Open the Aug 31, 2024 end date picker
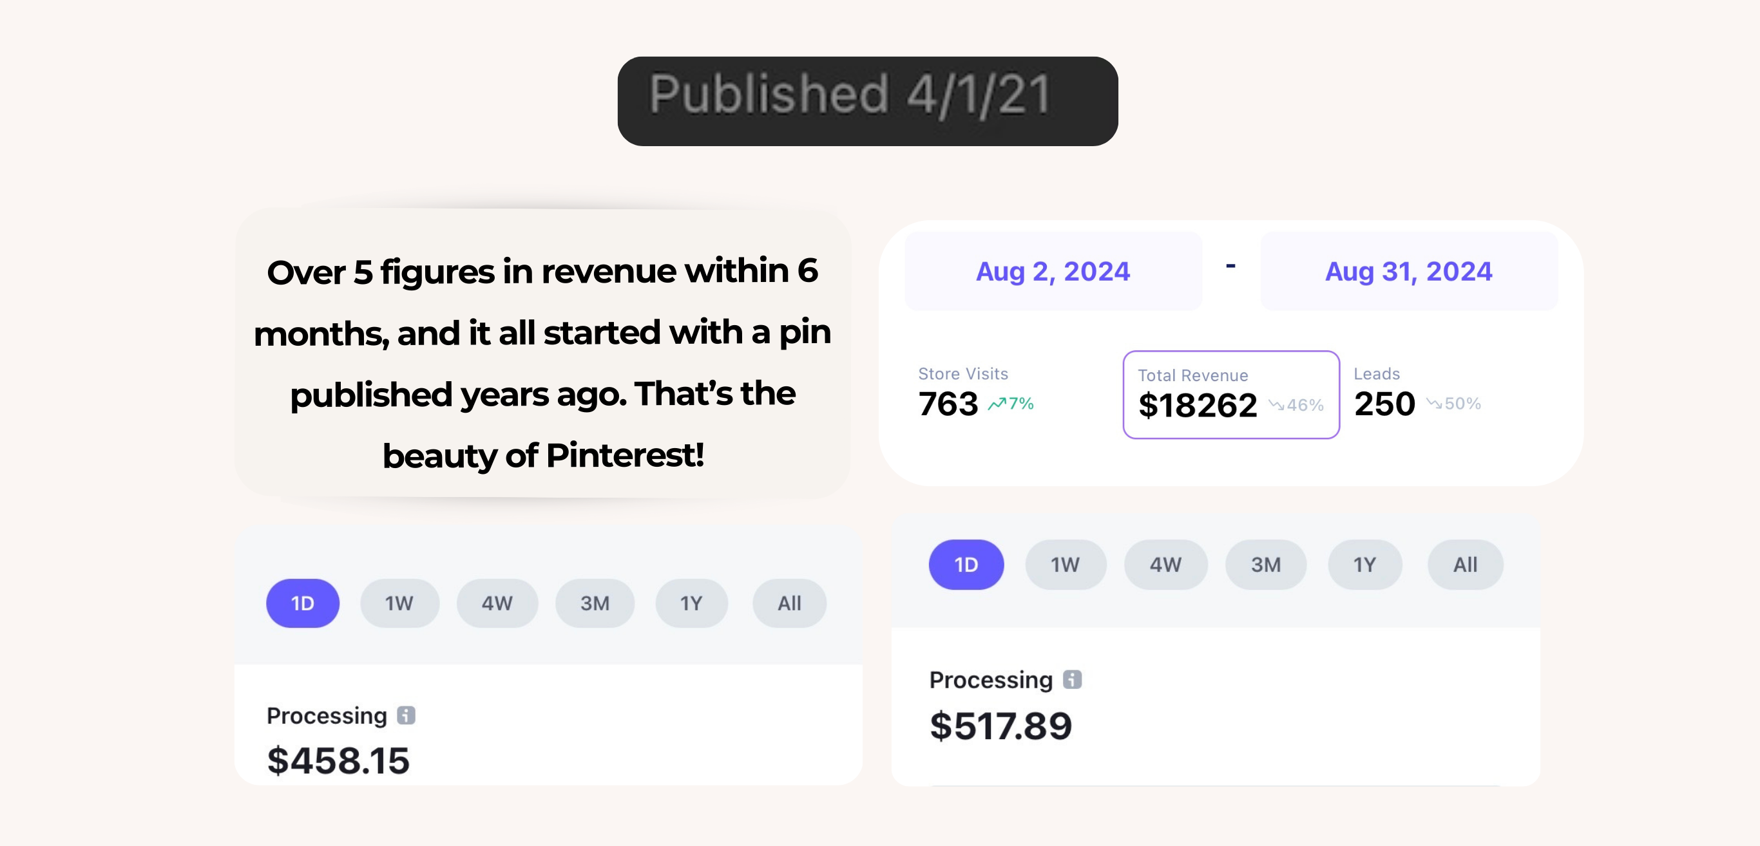 1408,271
